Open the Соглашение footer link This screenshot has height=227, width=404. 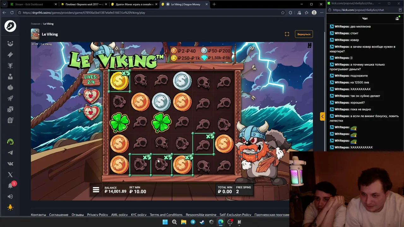[x=59, y=215]
